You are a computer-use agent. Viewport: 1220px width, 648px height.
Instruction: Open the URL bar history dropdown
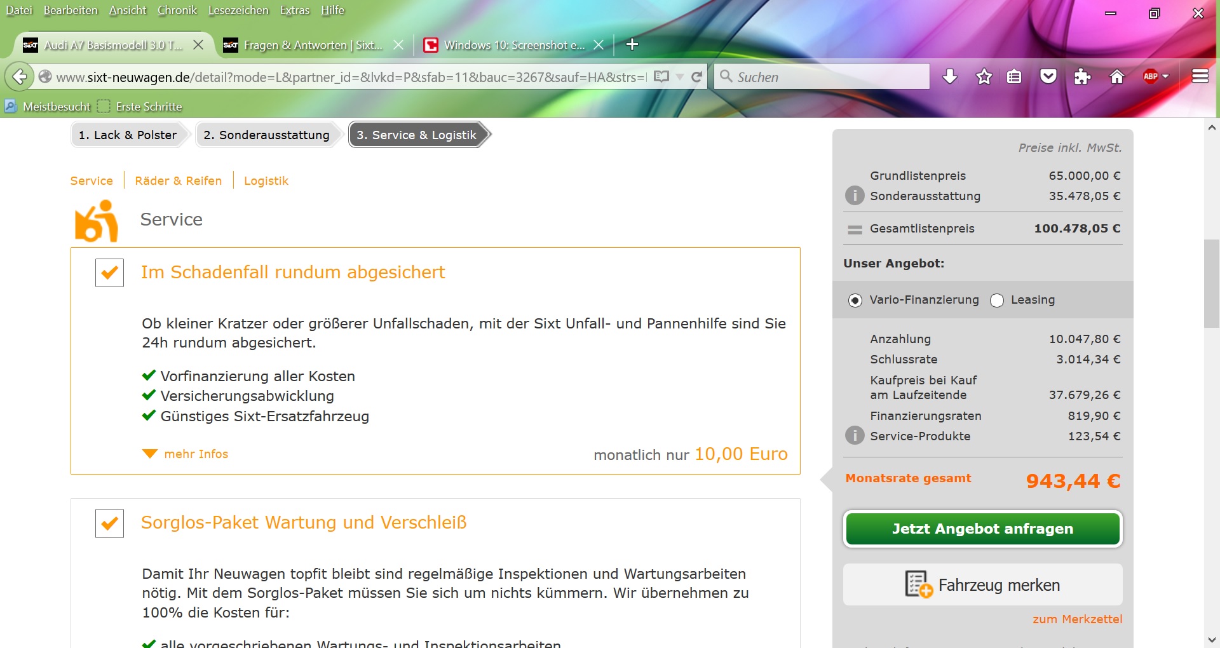coord(680,77)
